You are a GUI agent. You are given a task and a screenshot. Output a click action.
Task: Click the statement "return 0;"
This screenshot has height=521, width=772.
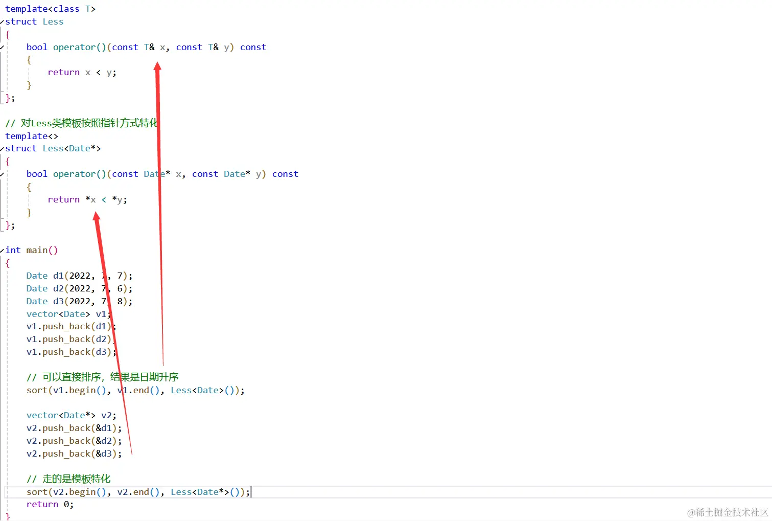pos(50,504)
